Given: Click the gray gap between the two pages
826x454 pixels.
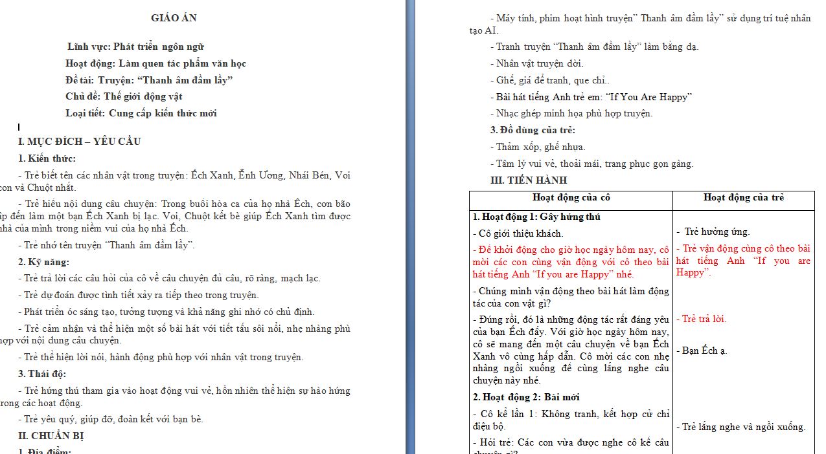Looking at the screenshot, I should [410, 226].
